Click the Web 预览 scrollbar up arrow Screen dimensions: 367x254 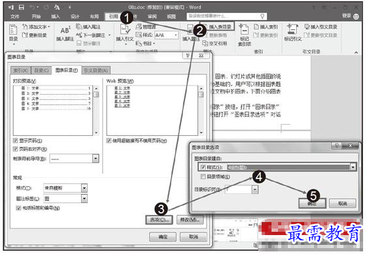(201, 88)
